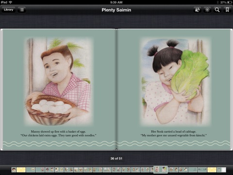Tap the line 'My mother gave me unused vegetable from kimchi.'
This screenshot has height=175, width=233.
click(x=173, y=135)
